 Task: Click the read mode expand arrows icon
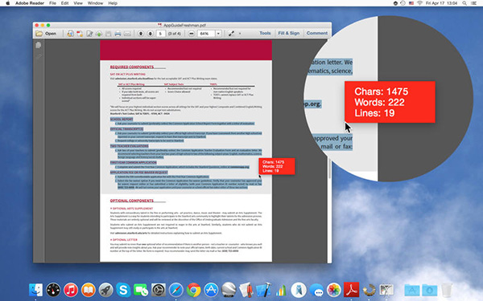(231, 34)
